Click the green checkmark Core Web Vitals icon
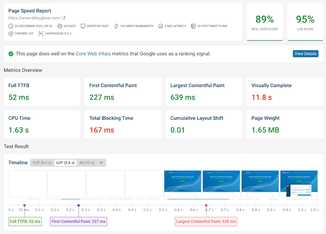The image size is (326, 234). tap(11, 54)
